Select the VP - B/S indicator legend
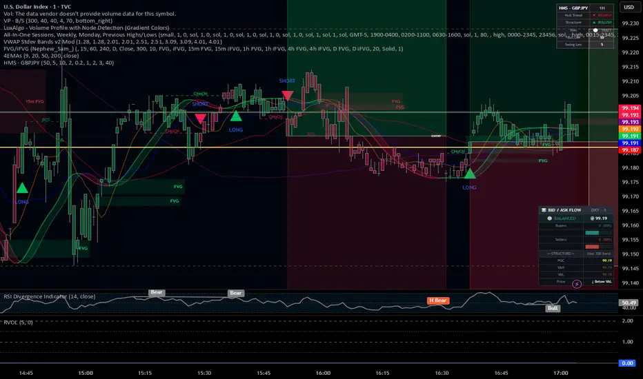This screenshot has width=643, height=379. pyautogui.click(x=58, y=21)
